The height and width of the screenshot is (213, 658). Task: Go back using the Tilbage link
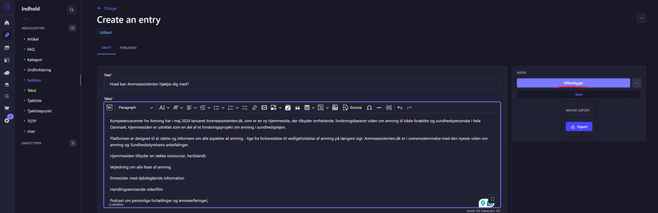107,8
